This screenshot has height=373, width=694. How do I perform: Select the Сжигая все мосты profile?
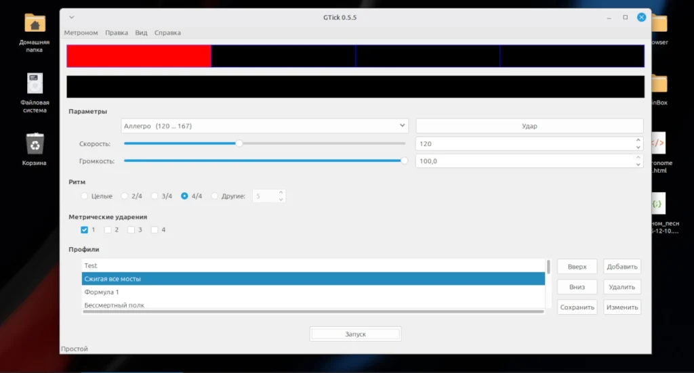pyautogui.click(x=313, y=279)
